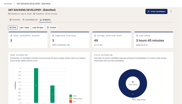The height and width of the screenshot is (104, 182).
Task: Click the average score value 49
Action: click(x=96, y=40)
